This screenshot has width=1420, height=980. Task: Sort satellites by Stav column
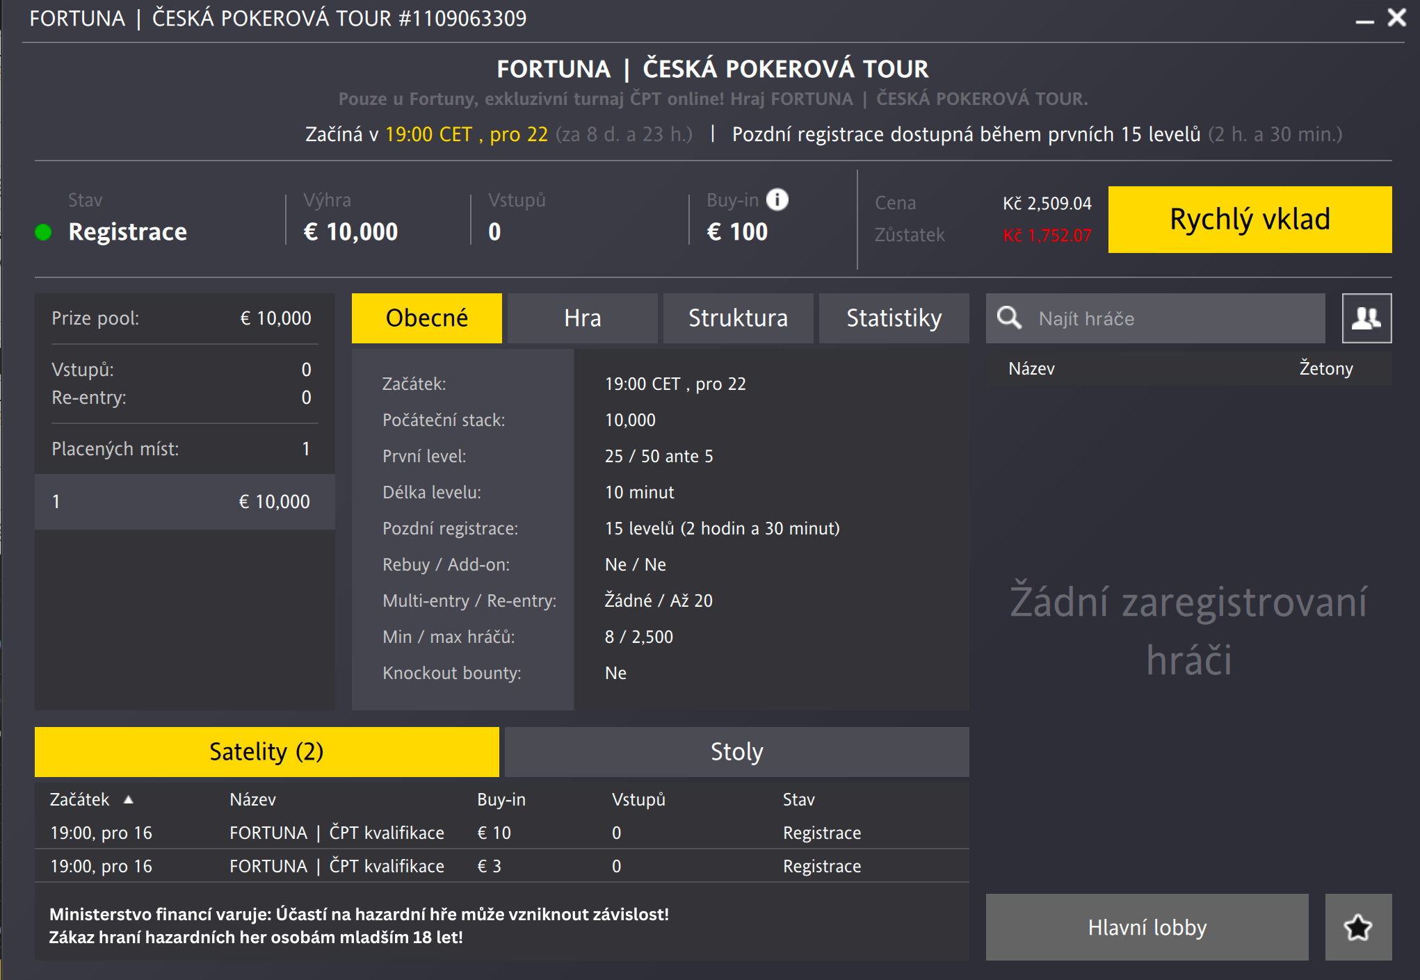tap(799, 799)
